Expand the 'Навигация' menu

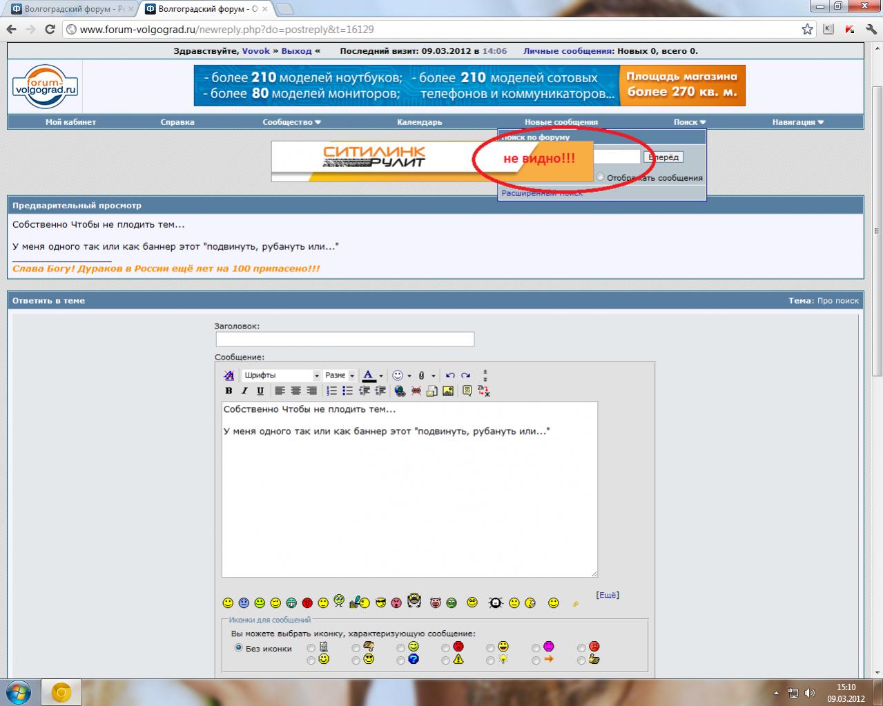[798, 122]
